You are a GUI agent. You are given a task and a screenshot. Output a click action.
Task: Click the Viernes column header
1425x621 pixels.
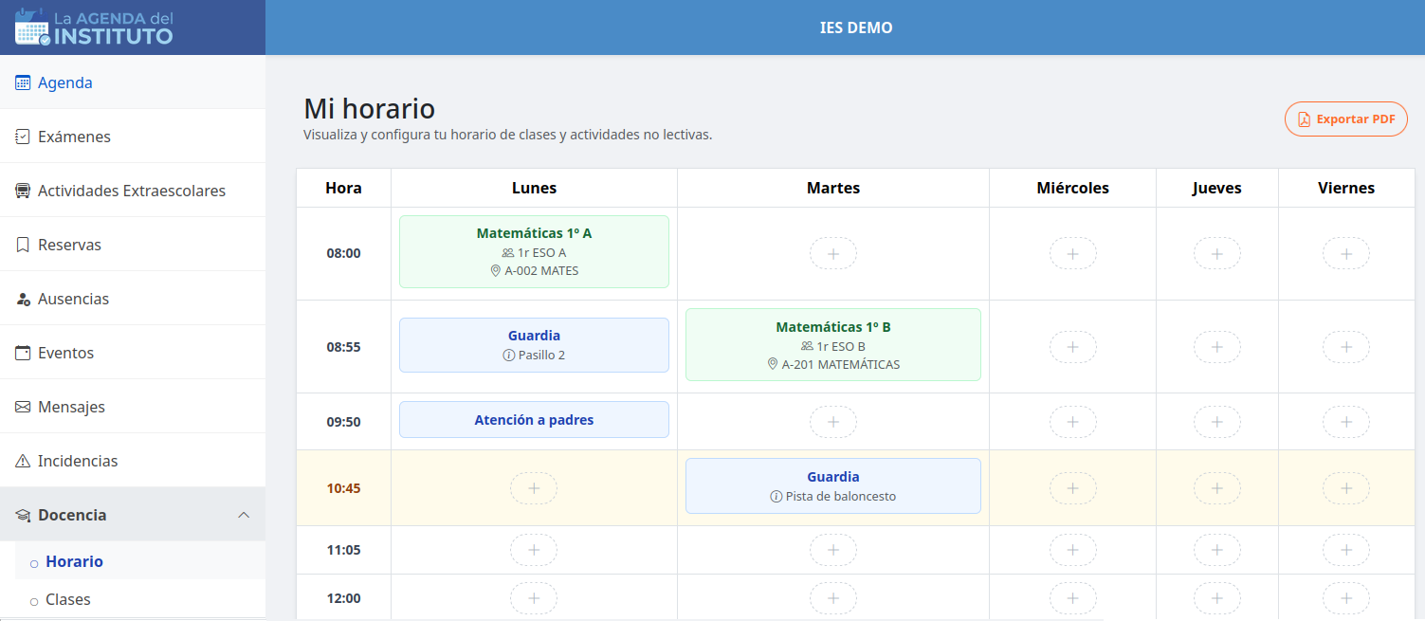tap(1346, 188)
